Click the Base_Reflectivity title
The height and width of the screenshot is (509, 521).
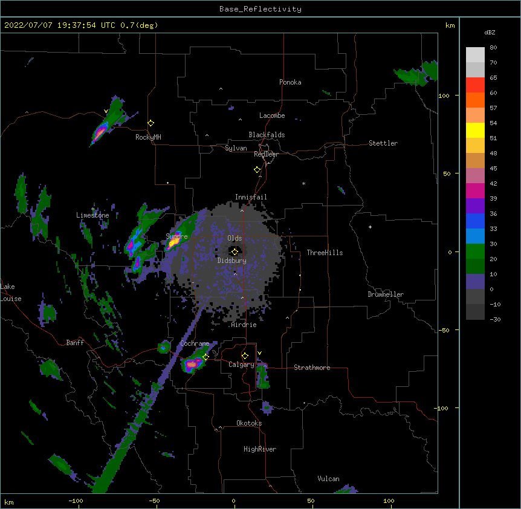pyautogui.click(x=260, y=9)
